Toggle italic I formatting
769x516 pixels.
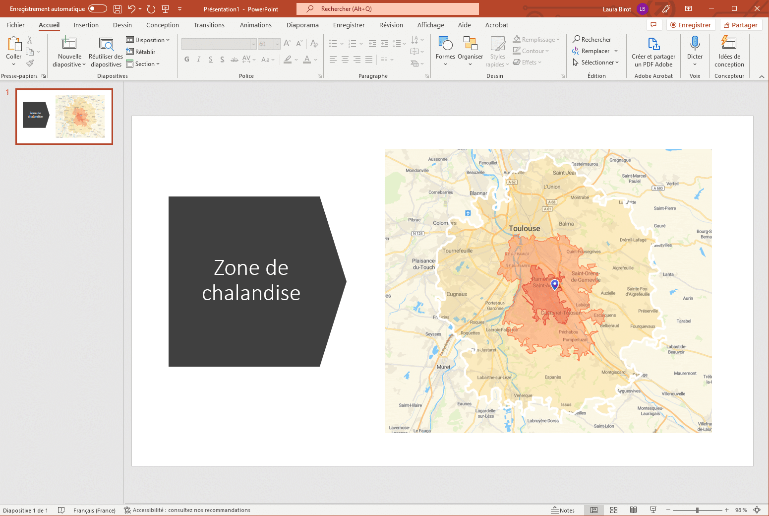pos(199,60)
